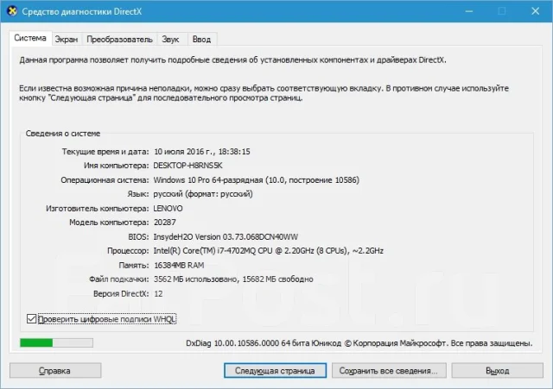Click label Файл подкачки
This screenshot has width=553, height=389.
click(x=119, y=279)
